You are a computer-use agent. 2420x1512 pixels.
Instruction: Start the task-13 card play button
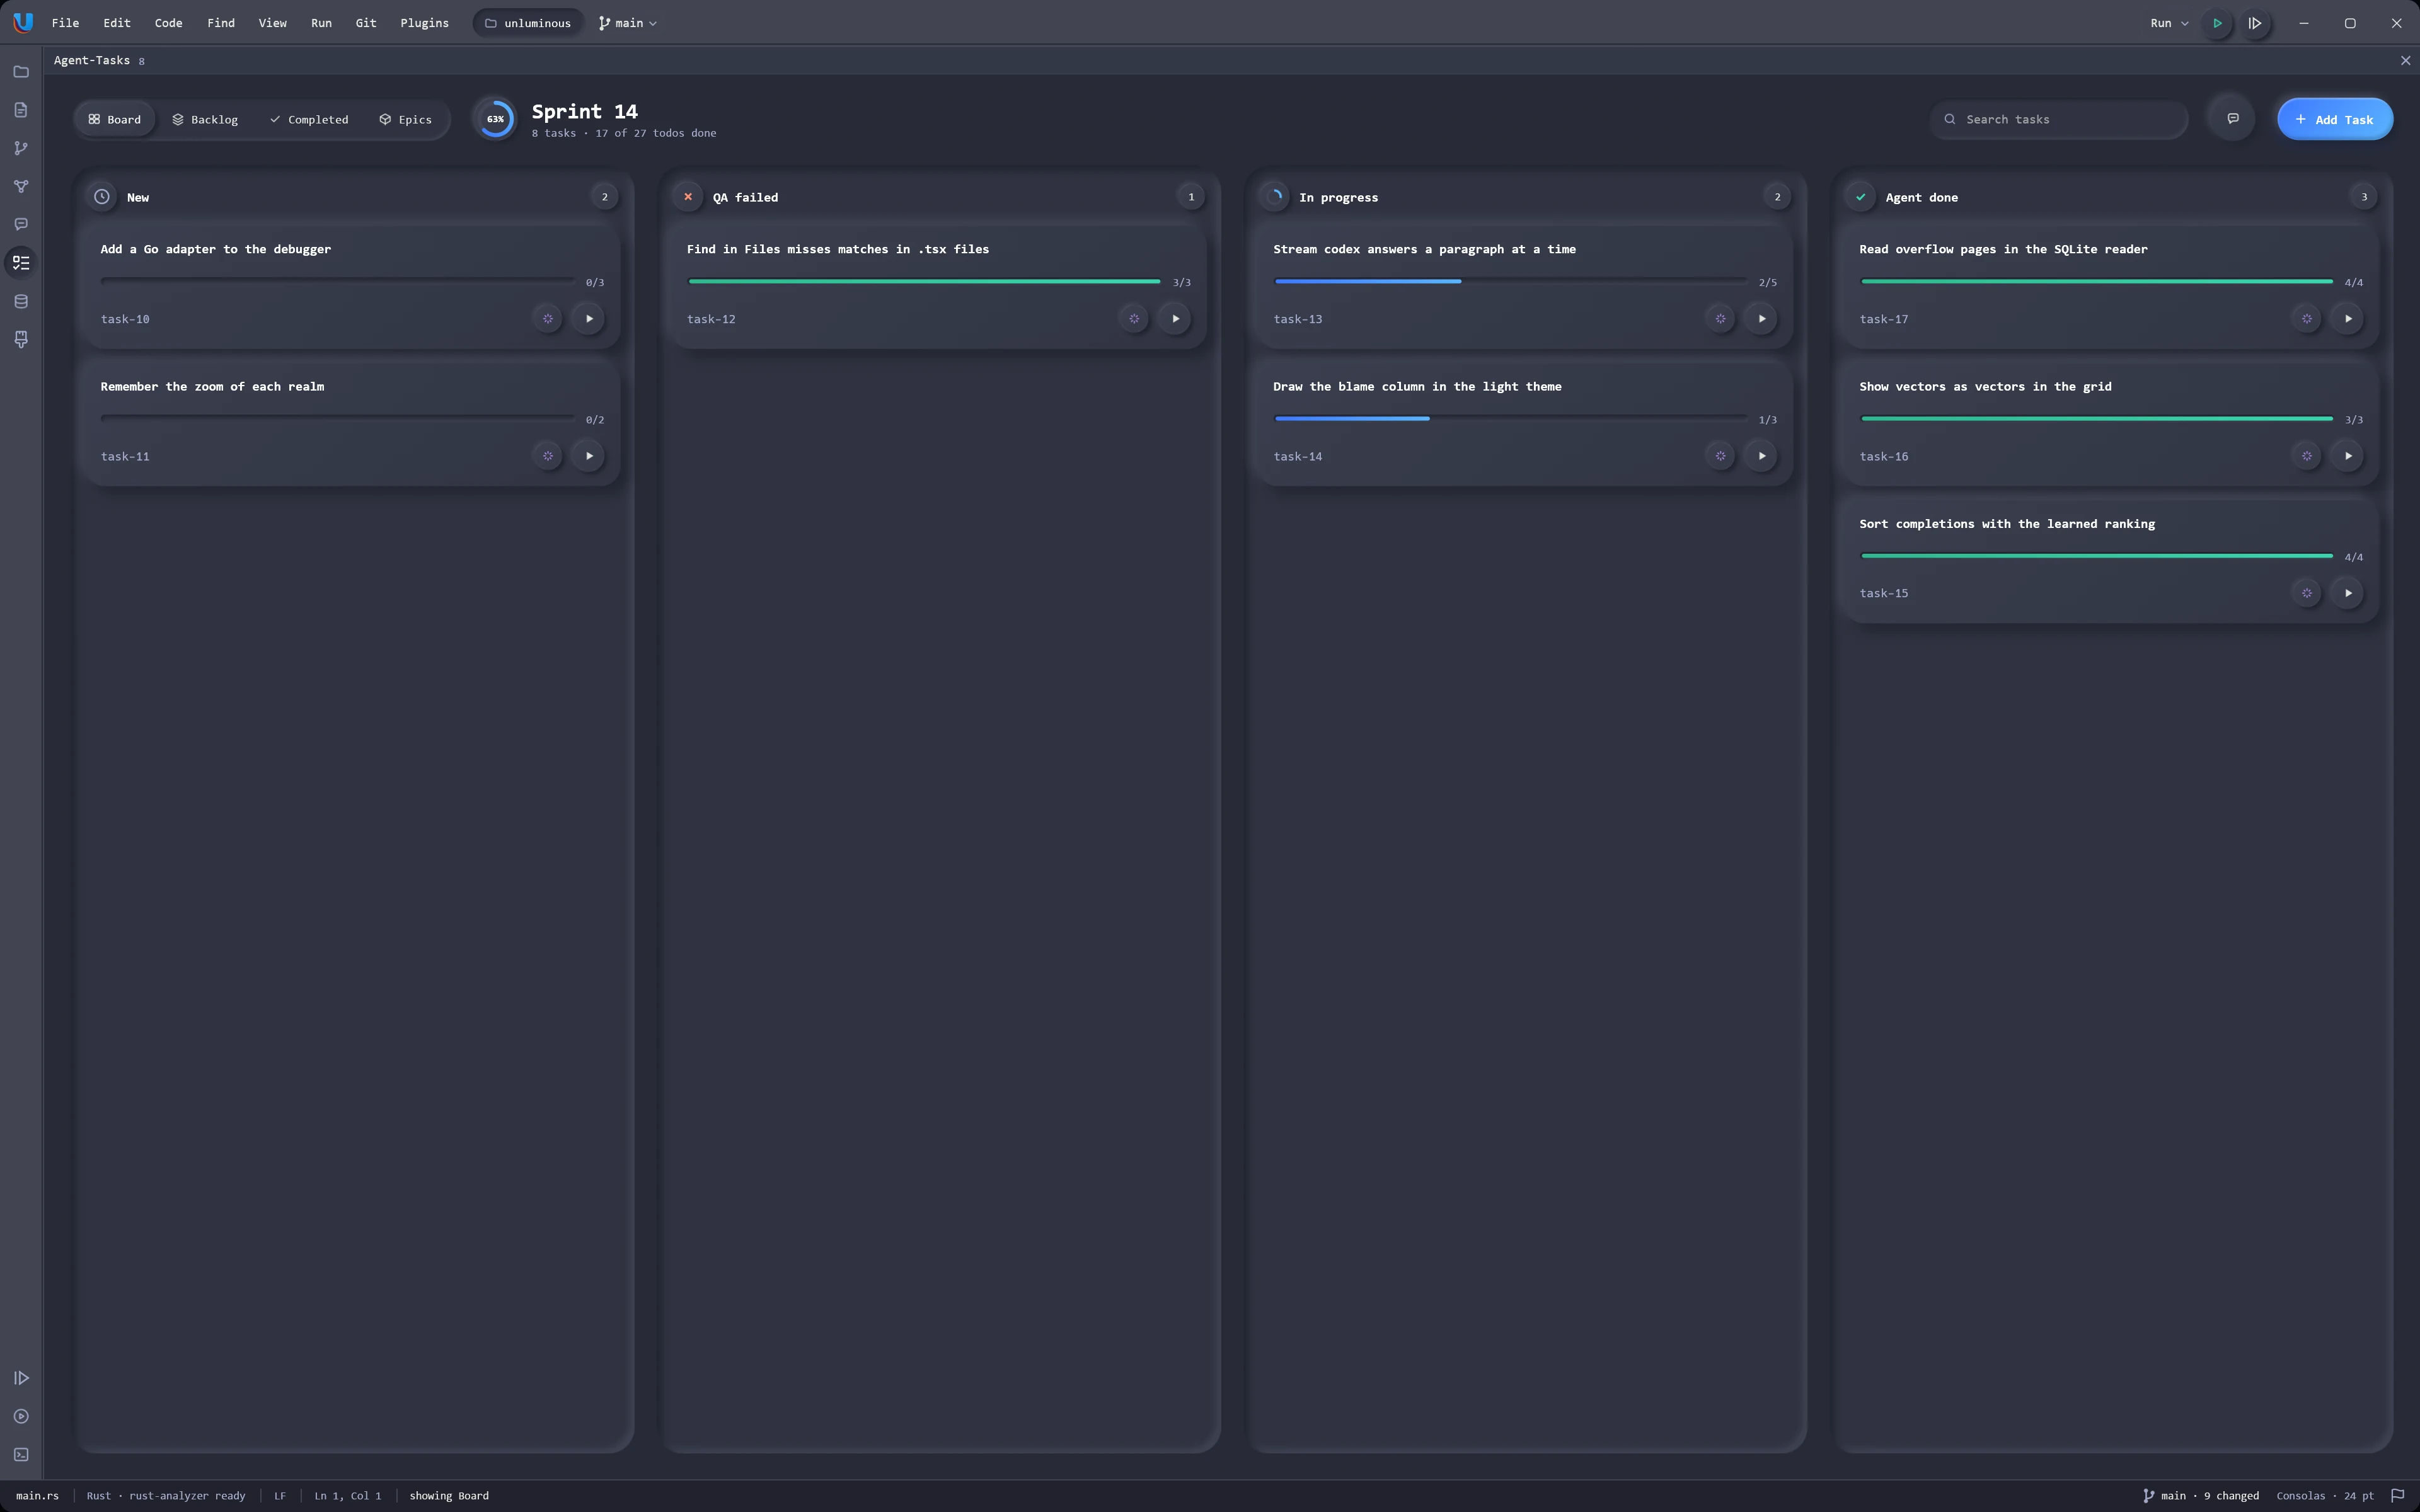(x=1762, y=319)
